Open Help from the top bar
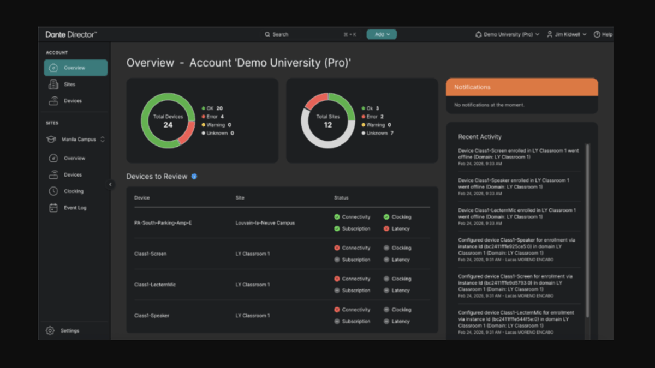655x368 pixels. click(603, 34)
